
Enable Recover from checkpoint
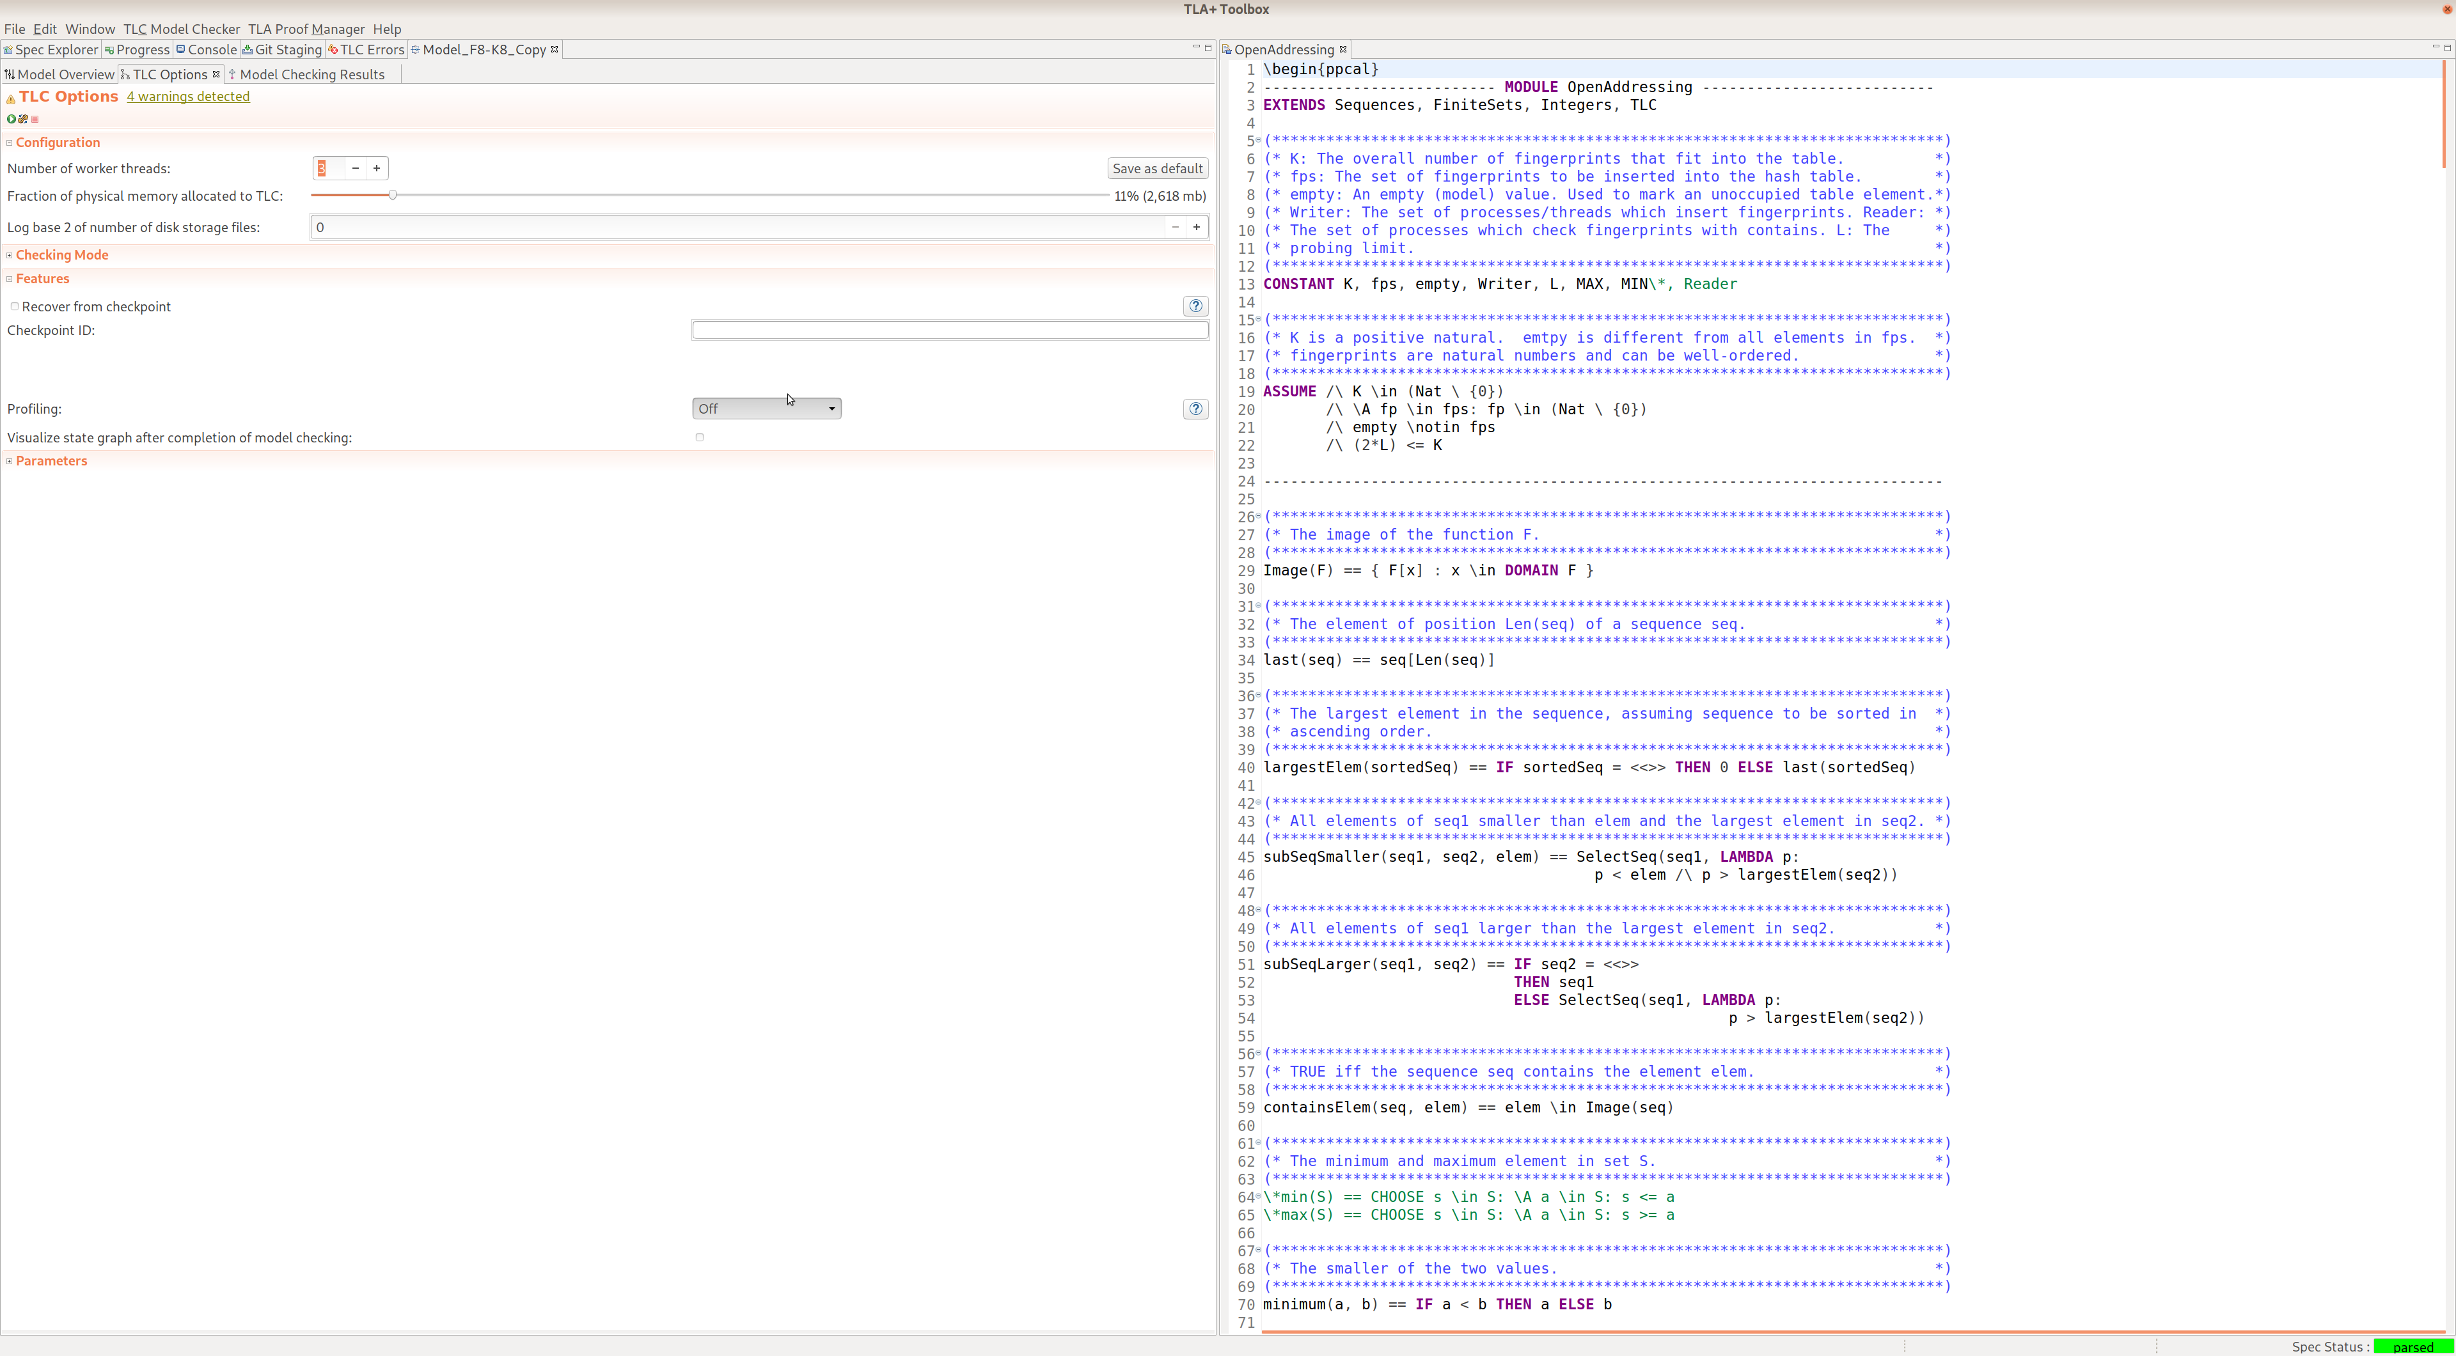pos(15,306)
